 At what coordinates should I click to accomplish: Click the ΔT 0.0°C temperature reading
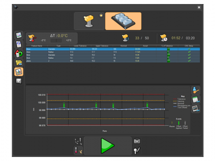pyautogui.click(x=59, y=36)
